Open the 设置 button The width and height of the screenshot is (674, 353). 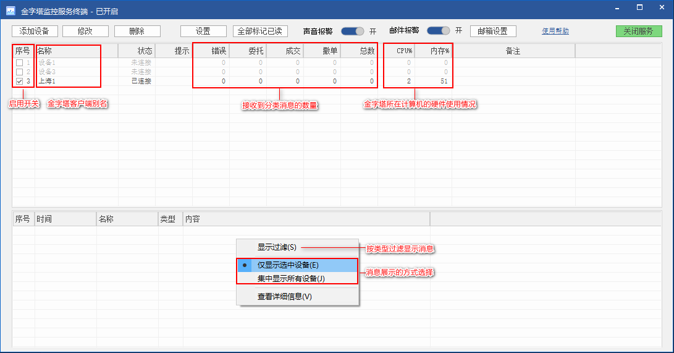203,31
